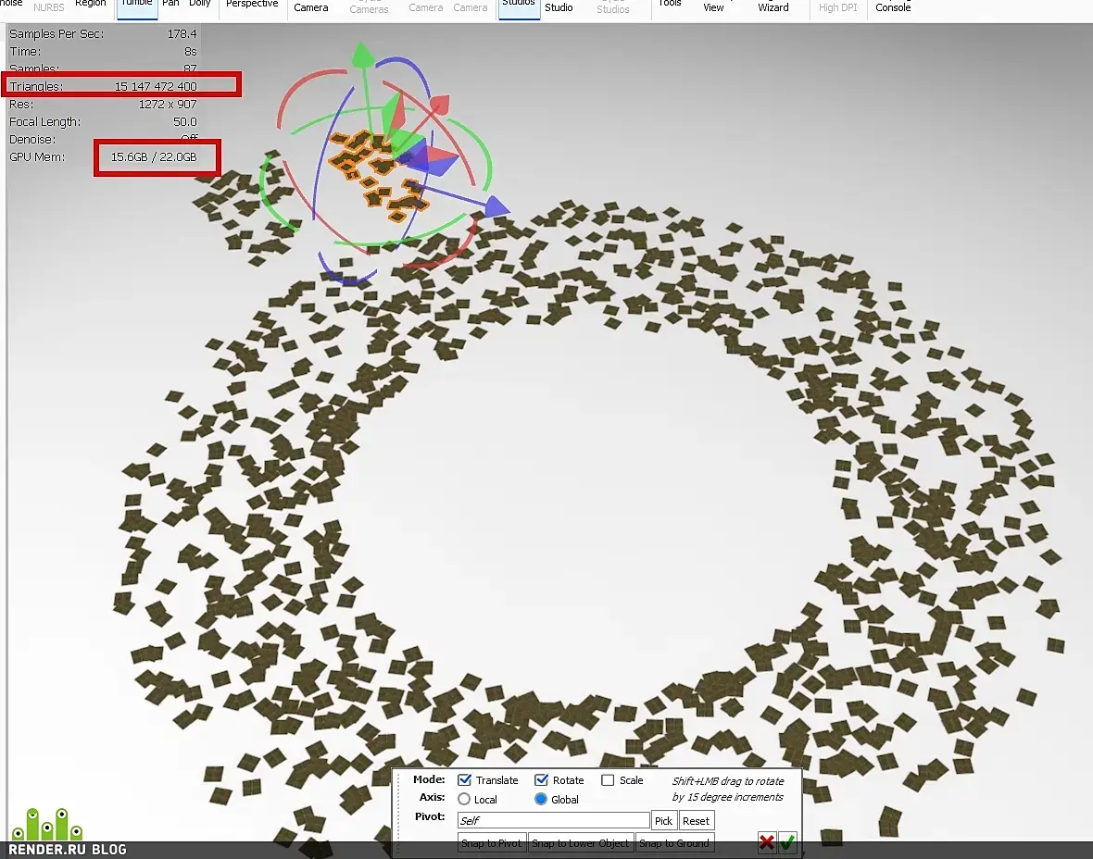Grab the blue translate arrow tip on gizmo
The width and height of the screenshot is (1093, 859).
coord(496,207)
